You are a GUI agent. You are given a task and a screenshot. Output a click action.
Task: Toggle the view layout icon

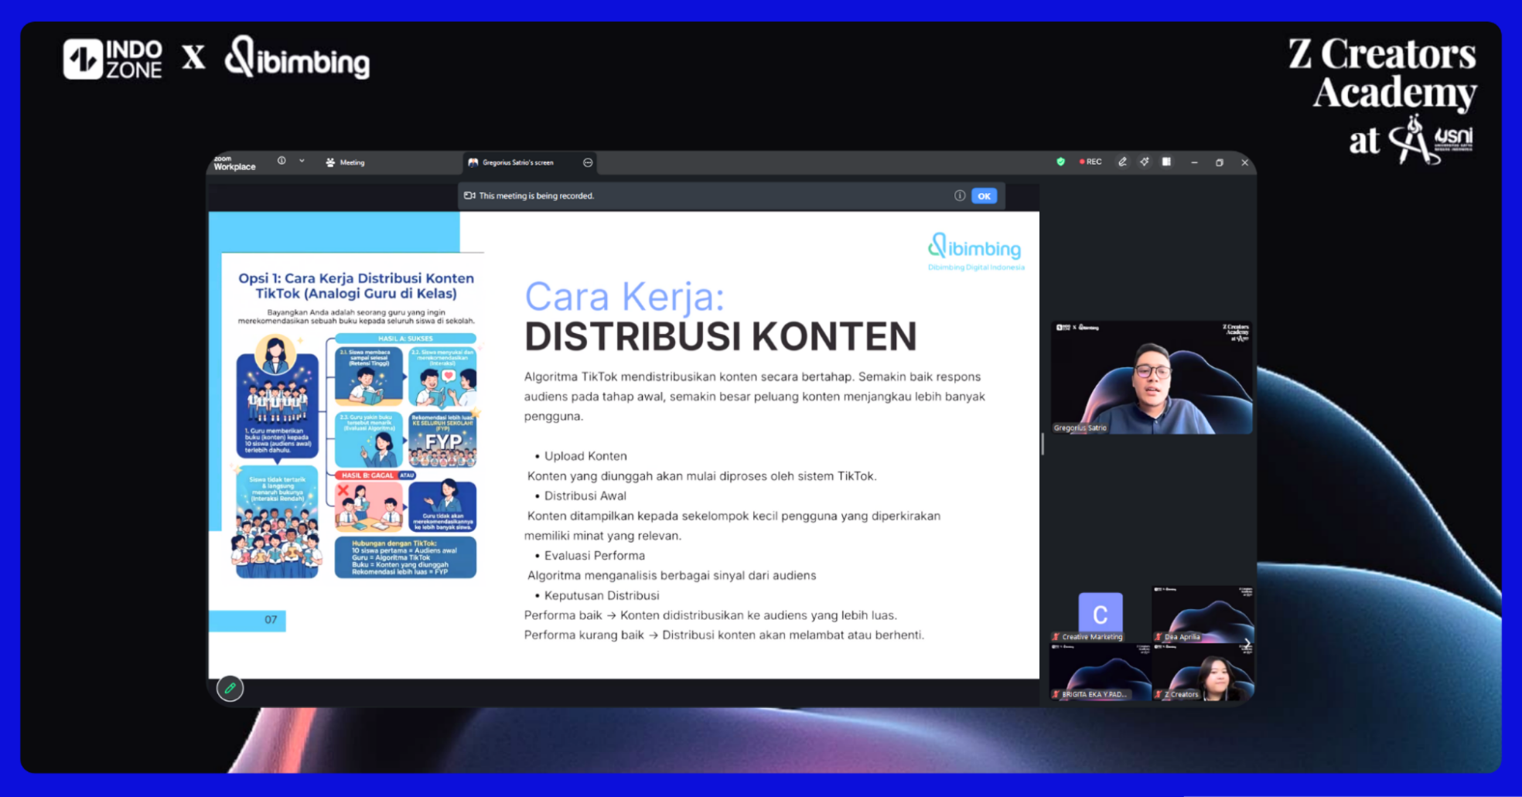pos(1166,162)
